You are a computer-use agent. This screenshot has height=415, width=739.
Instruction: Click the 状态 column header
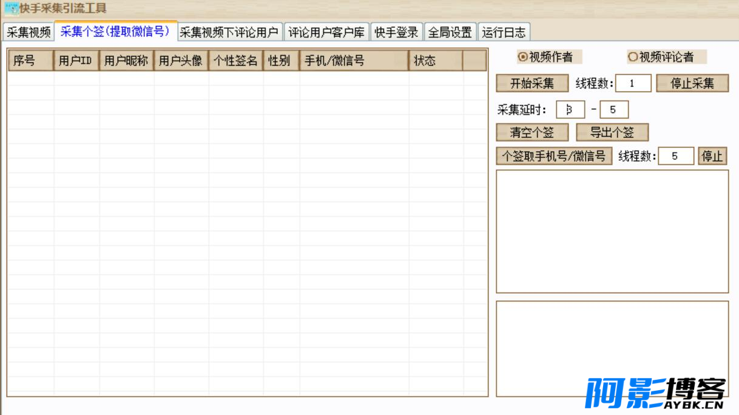[x=436, y=61]
